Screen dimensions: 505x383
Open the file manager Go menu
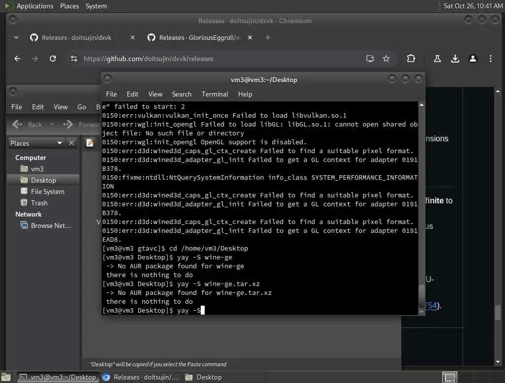tap(81, 107)
